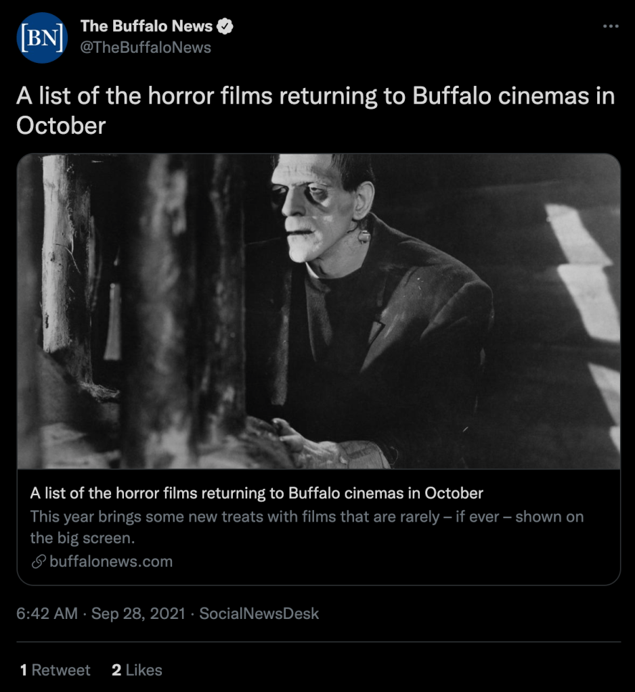Click the tweet text's first line
The height and width of the screenshot is (692, 635).
(x=315, y=96)
